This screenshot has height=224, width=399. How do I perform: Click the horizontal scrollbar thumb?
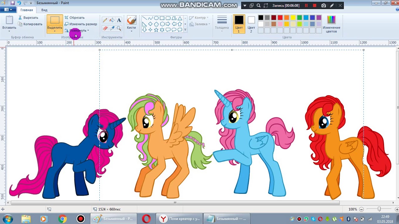[175, 203]
